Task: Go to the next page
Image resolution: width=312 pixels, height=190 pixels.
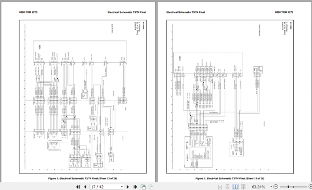Action: (128, 187)
